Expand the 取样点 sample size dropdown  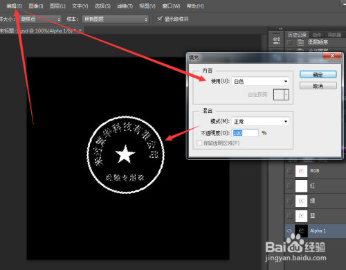tap(40, 19)
